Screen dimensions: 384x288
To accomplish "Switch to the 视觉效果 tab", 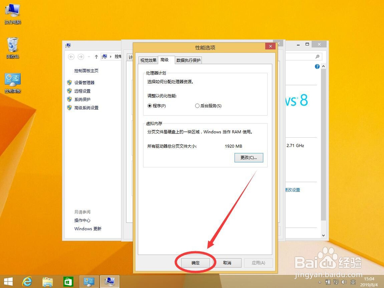I will 148,60.
